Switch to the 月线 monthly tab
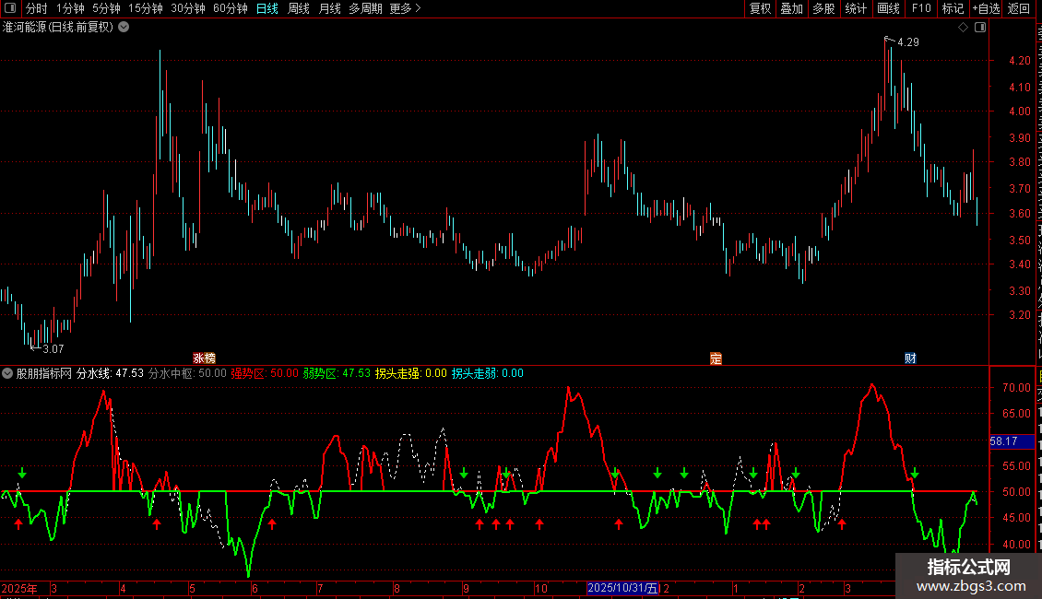 point(329,8)
